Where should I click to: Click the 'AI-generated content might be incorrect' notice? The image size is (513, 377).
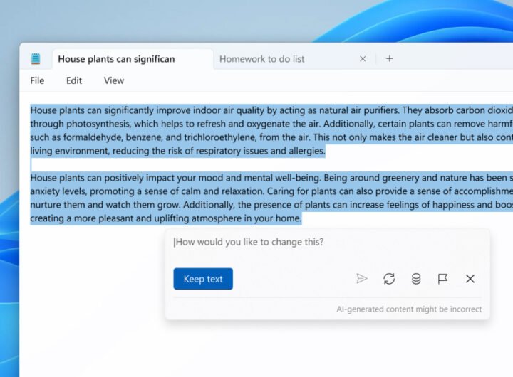coord(409,309)
